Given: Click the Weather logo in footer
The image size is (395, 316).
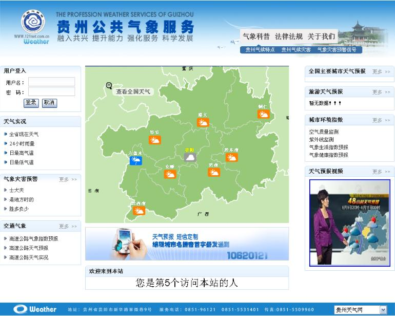Looking at the screenshot, I should pyautogui.click(x=35, y=309).
